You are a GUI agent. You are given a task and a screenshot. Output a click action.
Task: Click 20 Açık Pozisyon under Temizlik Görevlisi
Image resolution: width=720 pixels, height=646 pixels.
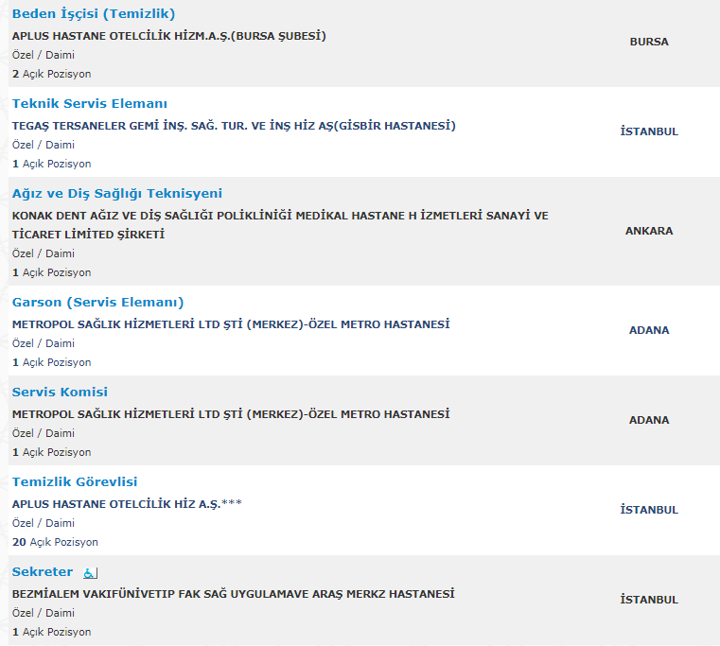pyautogui.click(x=55, y=542)
